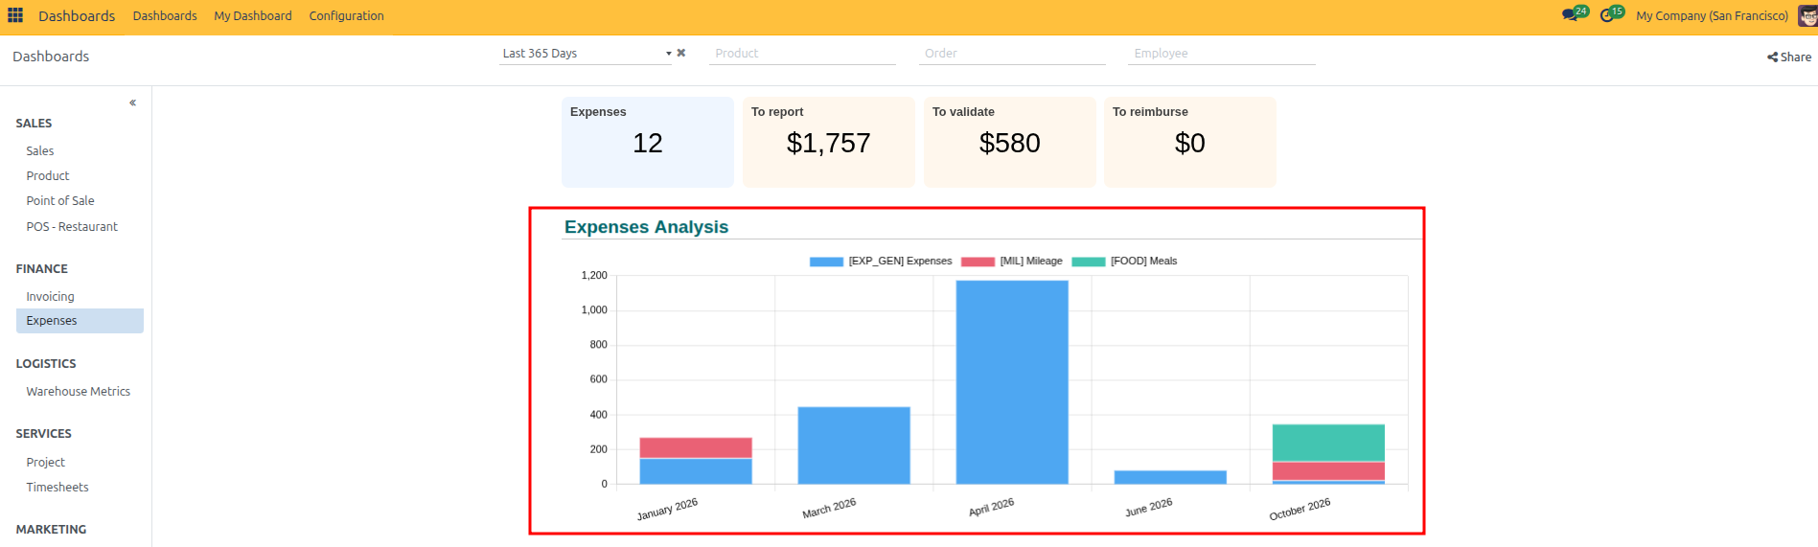Toggle the [EXP_GEN] Expenses legend swatch

pos(826,262)
